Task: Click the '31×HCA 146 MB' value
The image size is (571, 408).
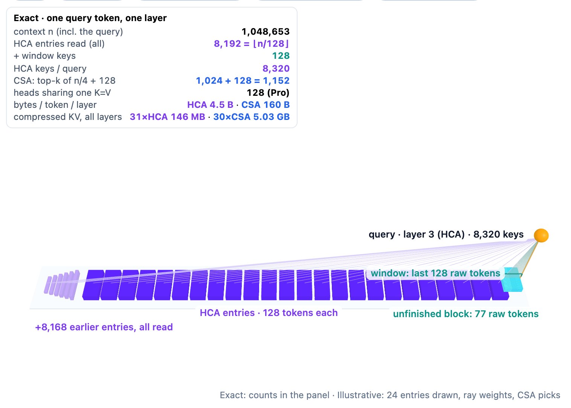Action: [x=168, y=117]
